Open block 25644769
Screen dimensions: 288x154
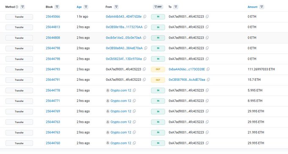click(53, 111)
